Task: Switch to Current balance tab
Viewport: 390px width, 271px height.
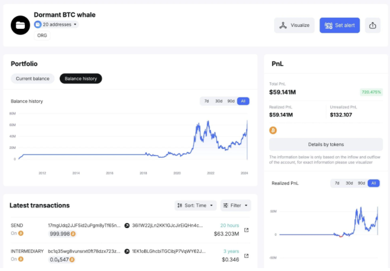Action: click(32, 78)
